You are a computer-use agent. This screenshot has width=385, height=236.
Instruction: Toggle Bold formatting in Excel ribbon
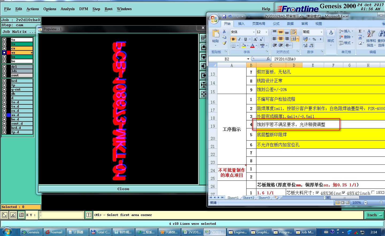click(x=233, y=39)
